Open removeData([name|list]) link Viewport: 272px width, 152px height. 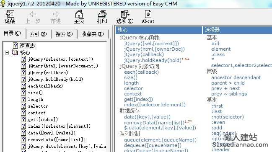coord(154,123)
